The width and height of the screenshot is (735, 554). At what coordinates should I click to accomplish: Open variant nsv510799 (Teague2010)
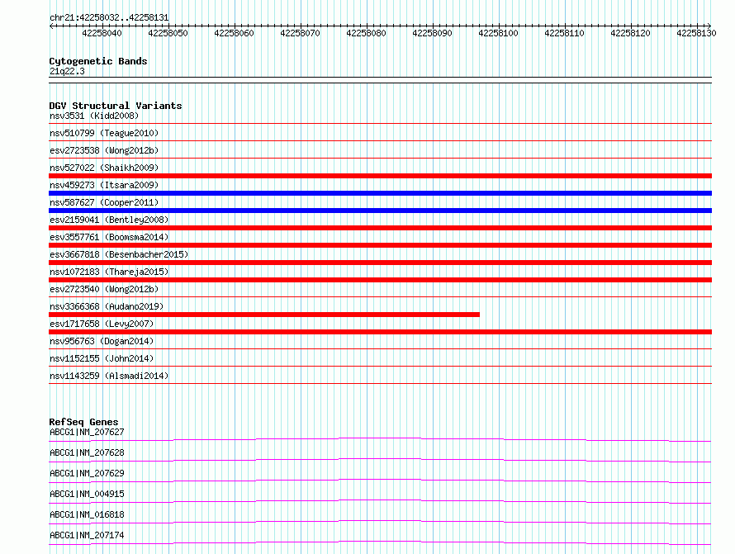pyautogui.click(x=104, y=133)
